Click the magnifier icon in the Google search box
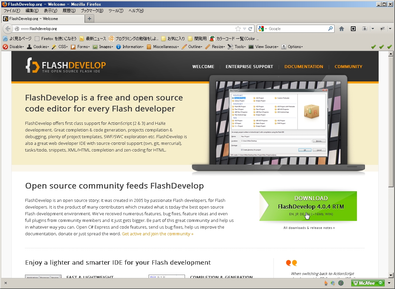This screenshot has width=395, height=289. [x=330, y=28]
